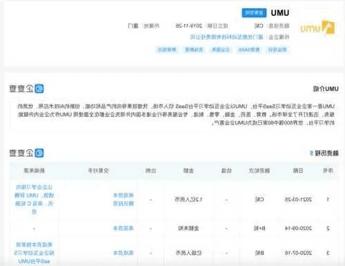Image resolution: width=345 pixels, height=266 pixels.
Task: Click the date cell 2020-09-14
Action: pos(298,229)
